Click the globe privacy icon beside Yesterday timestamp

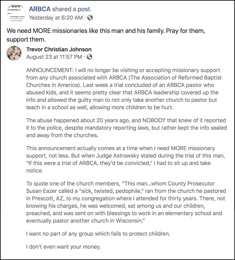90,18
